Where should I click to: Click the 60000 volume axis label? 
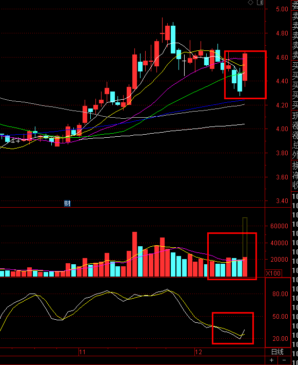(279, 226)
